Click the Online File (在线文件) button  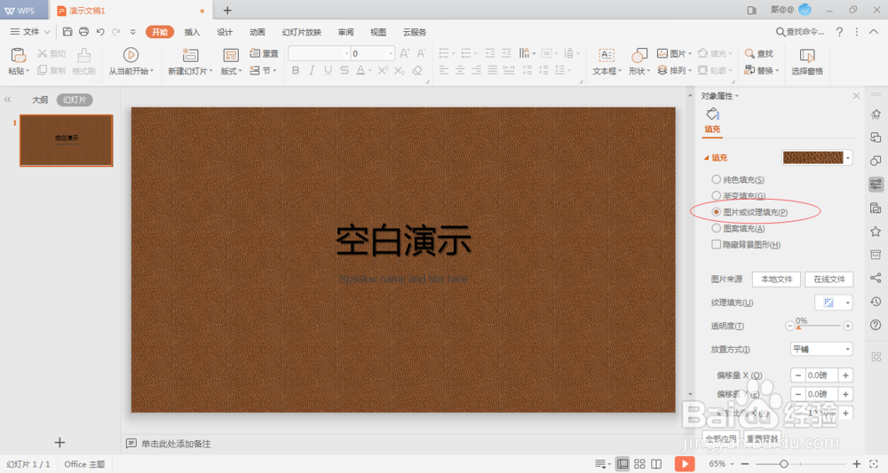coord(829,279)
